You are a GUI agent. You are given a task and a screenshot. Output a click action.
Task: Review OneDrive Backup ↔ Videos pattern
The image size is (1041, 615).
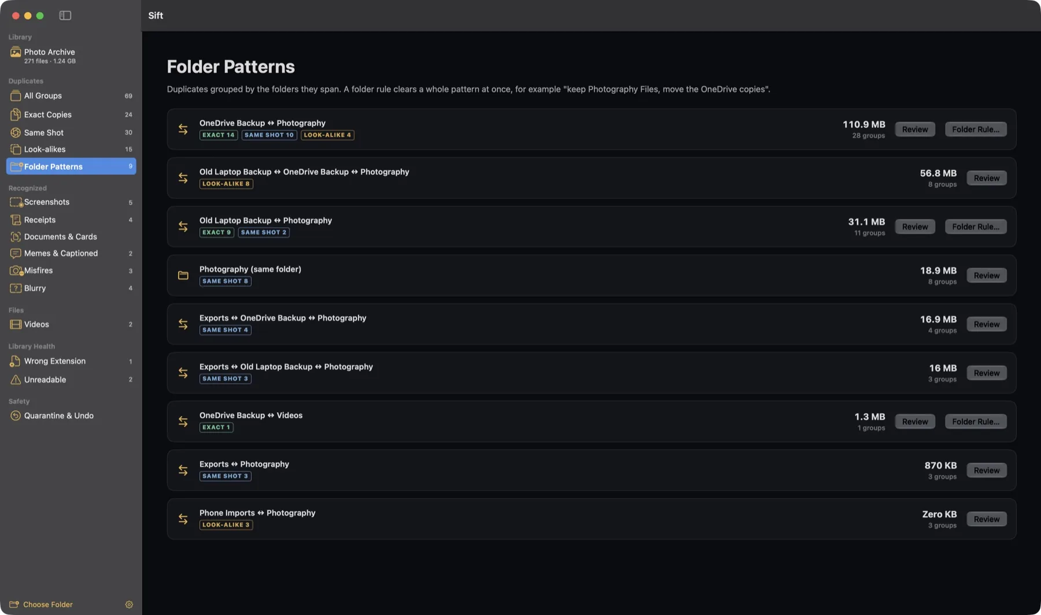point(915,422)
